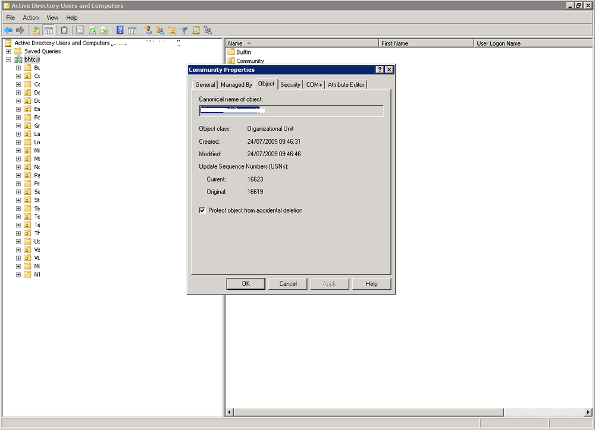Collapse the bhtc domain node
Image resolution: width=595 pixels, height=430 pixels.
[8, 59]
